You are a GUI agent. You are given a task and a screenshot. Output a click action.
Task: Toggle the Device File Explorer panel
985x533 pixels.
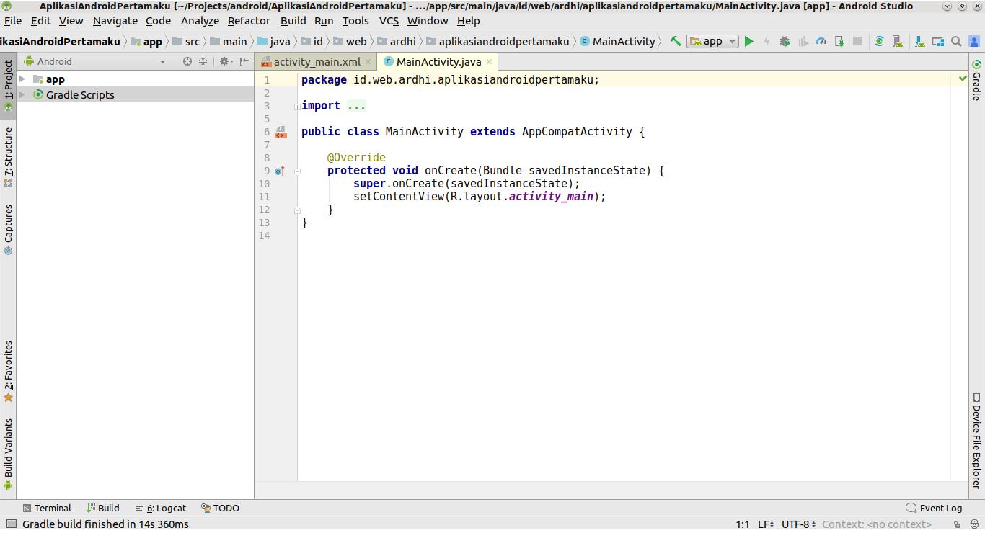[978, 439]
